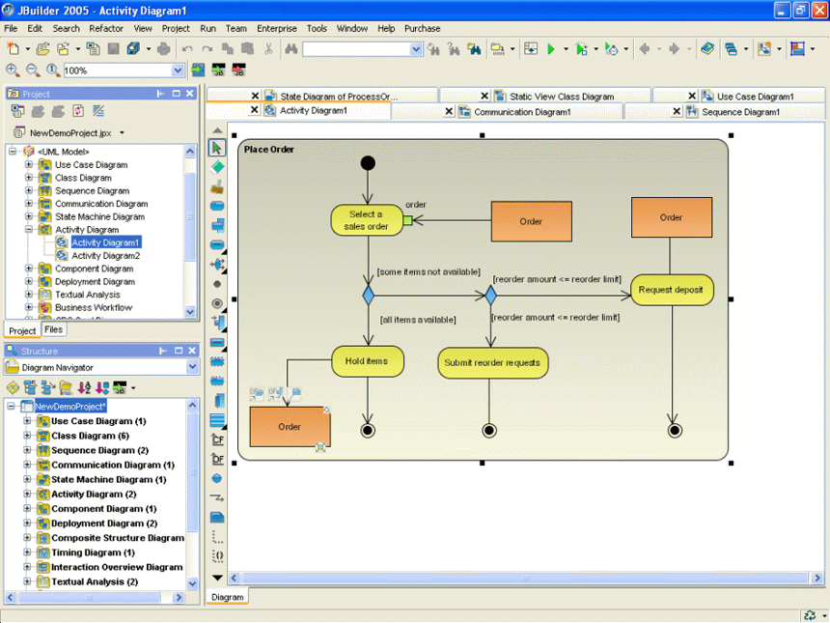830x623 pixels.
Task: Click the Zoom Out magnifier icon
Action: click(x=32, y=70)
